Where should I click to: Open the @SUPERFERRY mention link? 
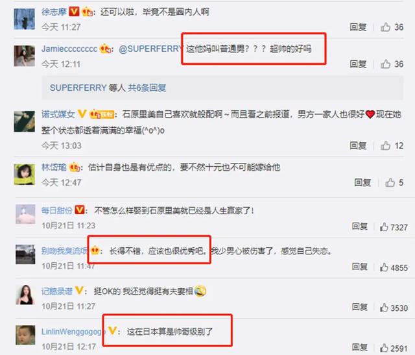pos(150,49)
